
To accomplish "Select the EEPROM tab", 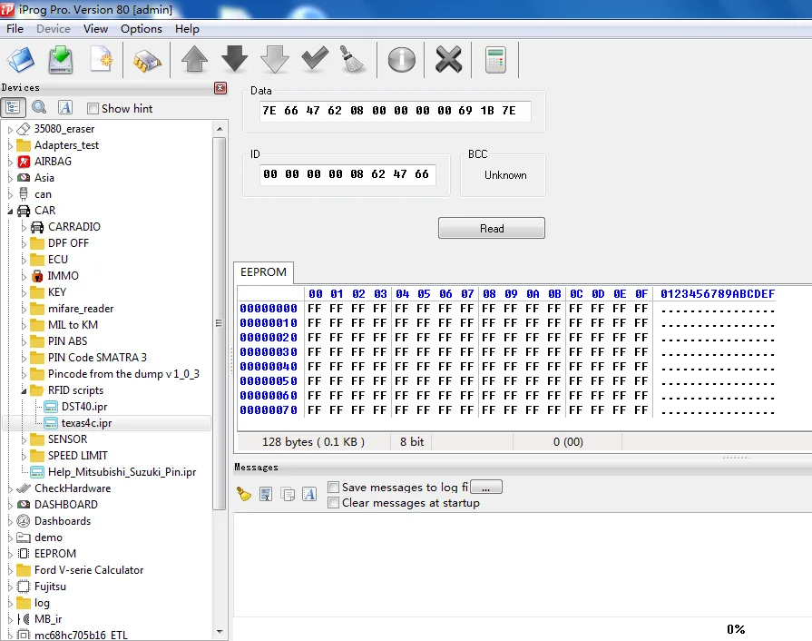I will [x=264, y=272].
